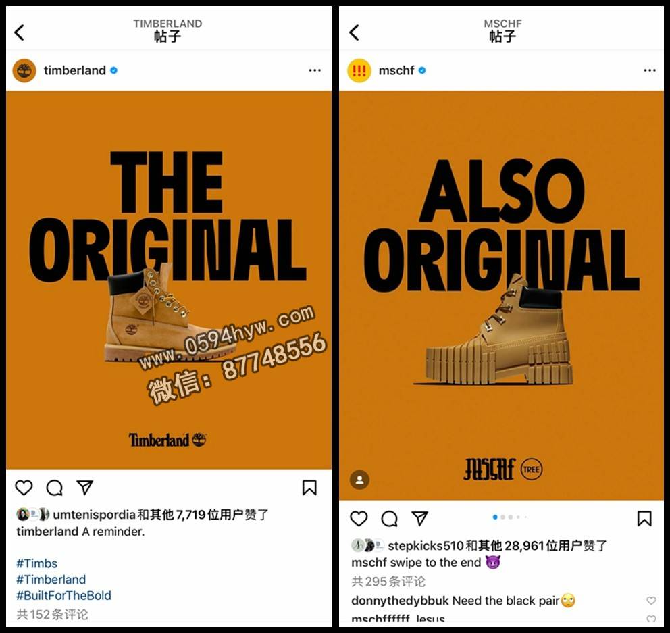The width and height of the screenshot is (670, 633).
Task: Go back from the Timberland post
Action: [x=19, y=32]
